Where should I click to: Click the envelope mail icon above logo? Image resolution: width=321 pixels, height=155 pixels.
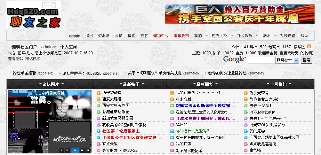(49, 5)
